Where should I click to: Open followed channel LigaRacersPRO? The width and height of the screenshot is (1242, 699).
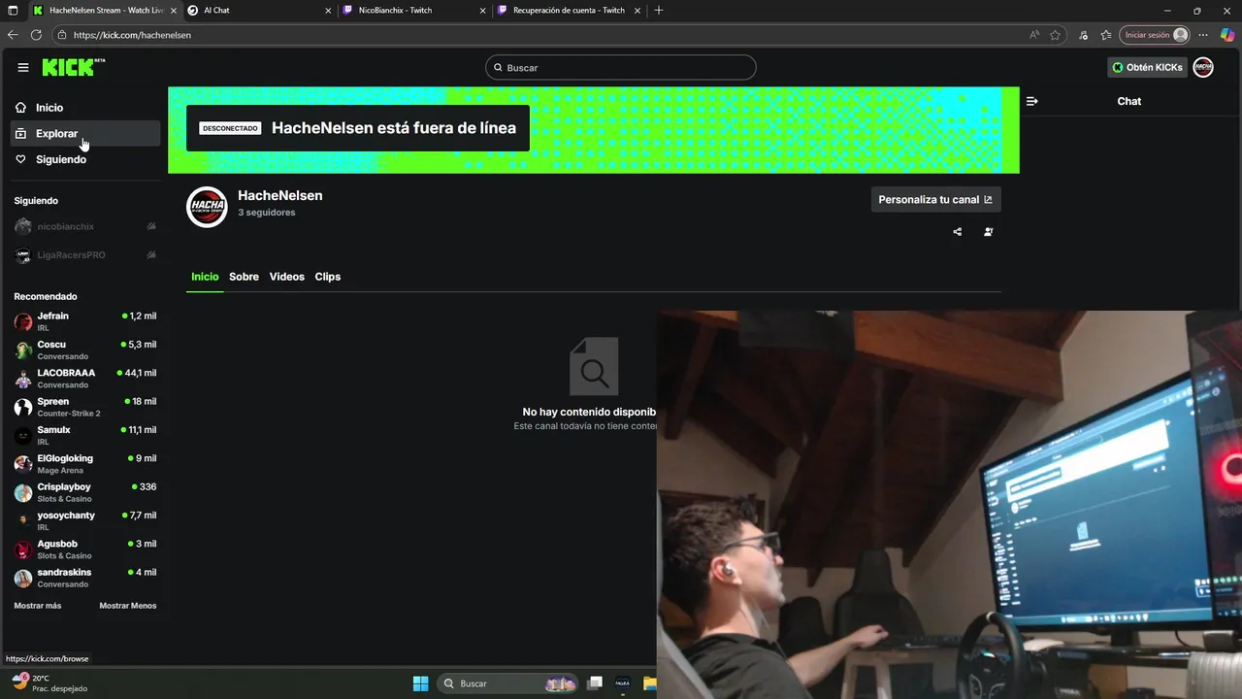pyautogui.click(x=85, y=255)
